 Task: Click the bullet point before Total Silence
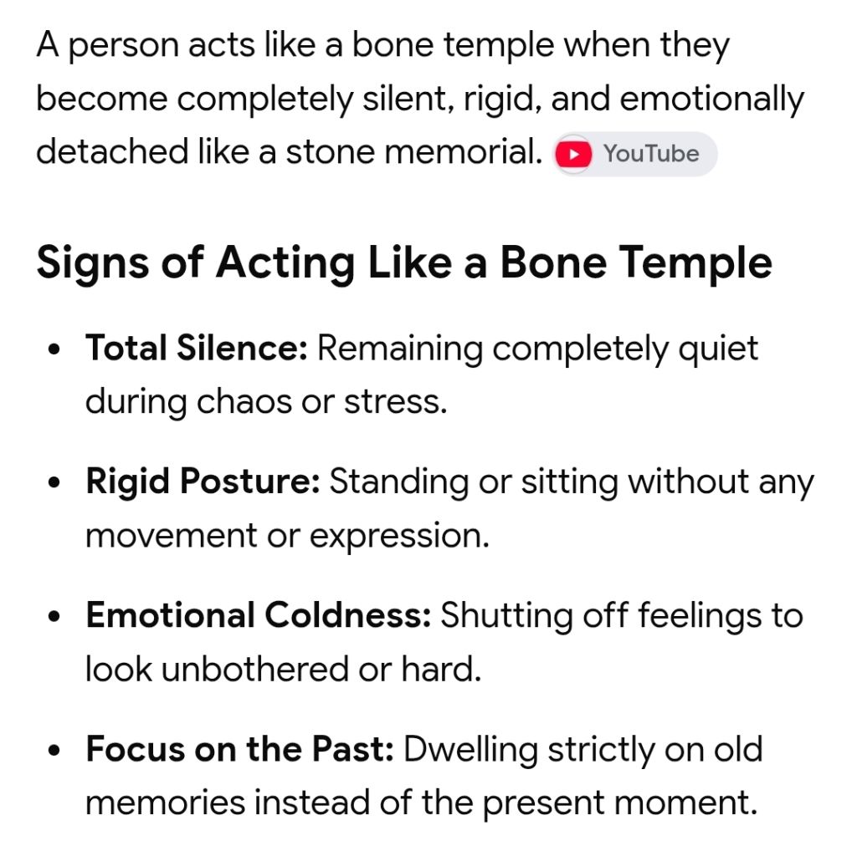(x=54, y=349)
